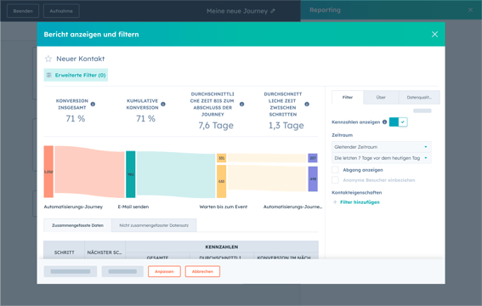Show info for Zeit bis zum Abschluss der Journey
The image size is (482, 306).
pos(242,105)
